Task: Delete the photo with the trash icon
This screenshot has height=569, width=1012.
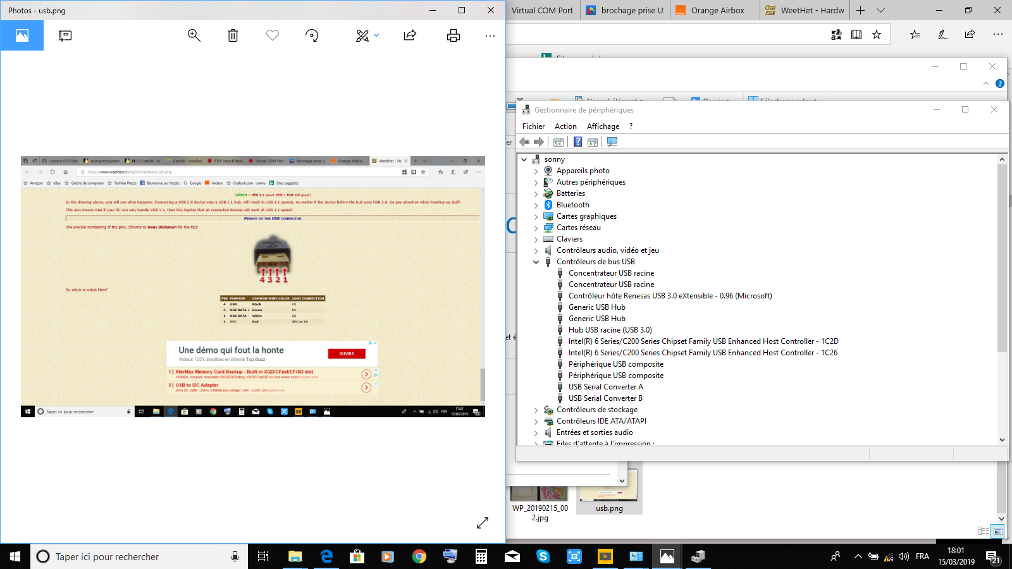Action: pyautogui.click(x=233, y=35)
